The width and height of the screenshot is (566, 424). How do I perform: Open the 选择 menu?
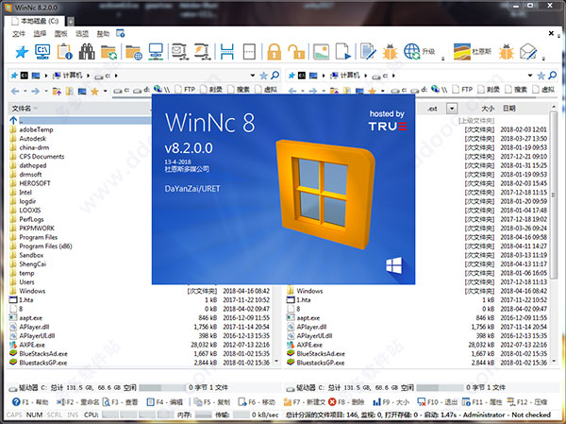(40, 34)
